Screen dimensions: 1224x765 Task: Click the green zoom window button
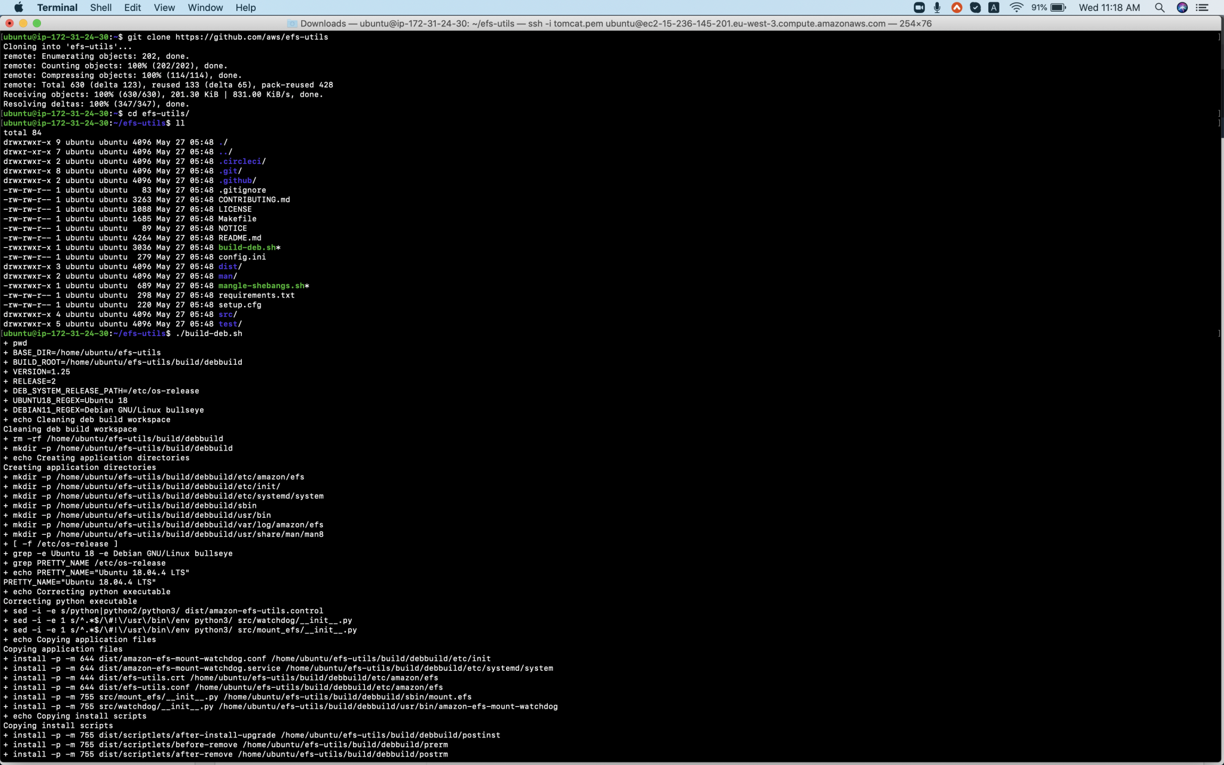[x=37, y=23]
